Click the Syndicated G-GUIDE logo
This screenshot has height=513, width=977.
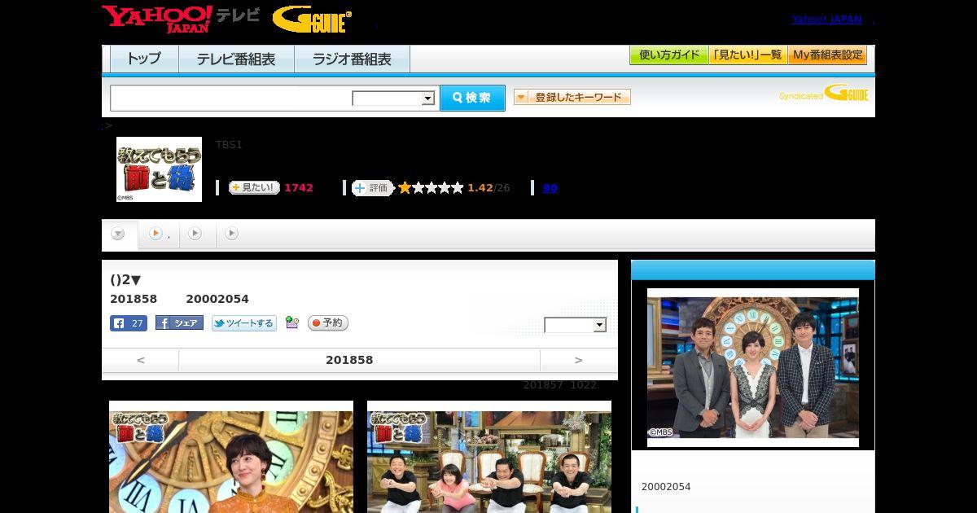tap(824, 94)
